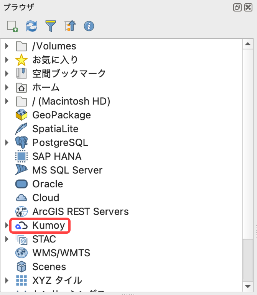Click the Macintosh HD folder icon
The image size is (257, 295).
coord(21,102)
